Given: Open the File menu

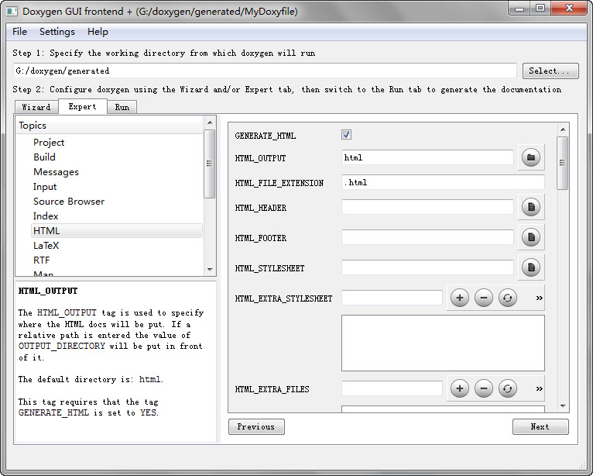Looking at the screenshot, I should pyautogui.click(x=19, y=32).
